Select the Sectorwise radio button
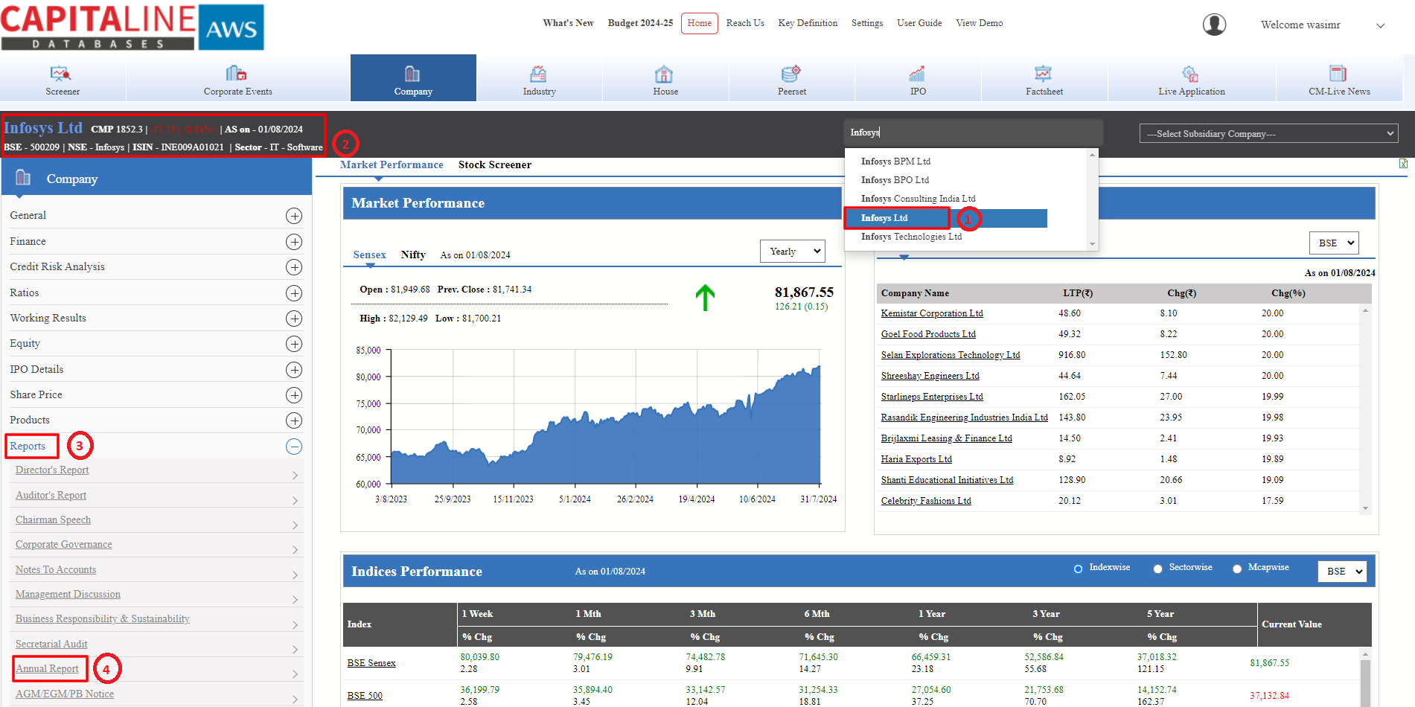 1157,569
